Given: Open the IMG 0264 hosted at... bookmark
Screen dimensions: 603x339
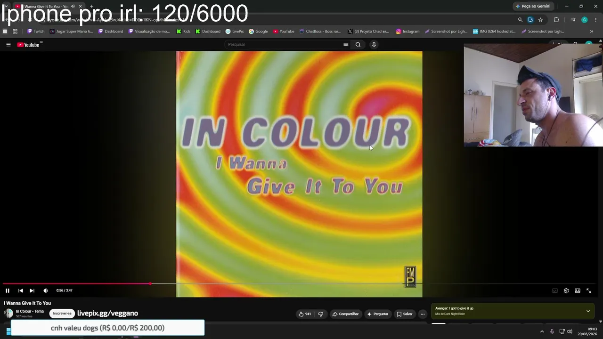Looking at the screenshot, I should tap(494, 32).
